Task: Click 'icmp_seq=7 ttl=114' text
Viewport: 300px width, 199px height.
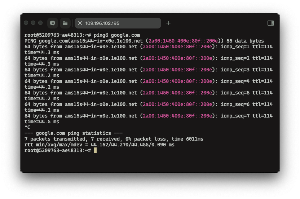Action: (x=247, y=116)
